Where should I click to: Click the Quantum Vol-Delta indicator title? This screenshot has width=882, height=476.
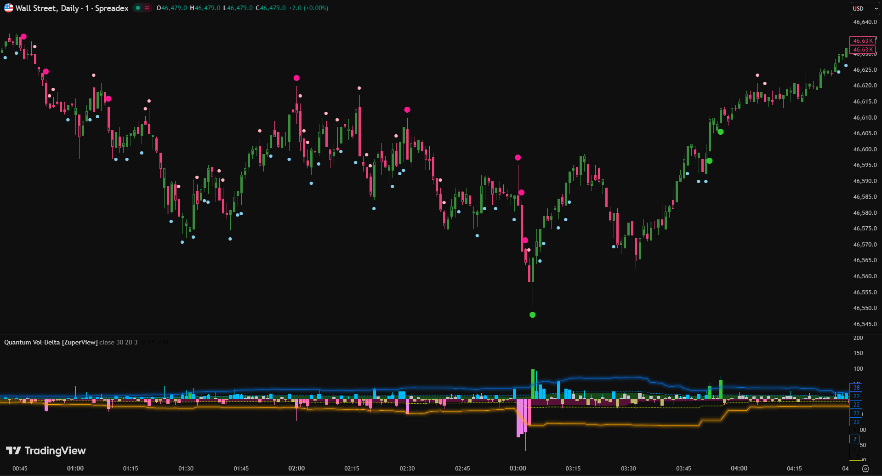pyautogui.click(x=51, y=342)
